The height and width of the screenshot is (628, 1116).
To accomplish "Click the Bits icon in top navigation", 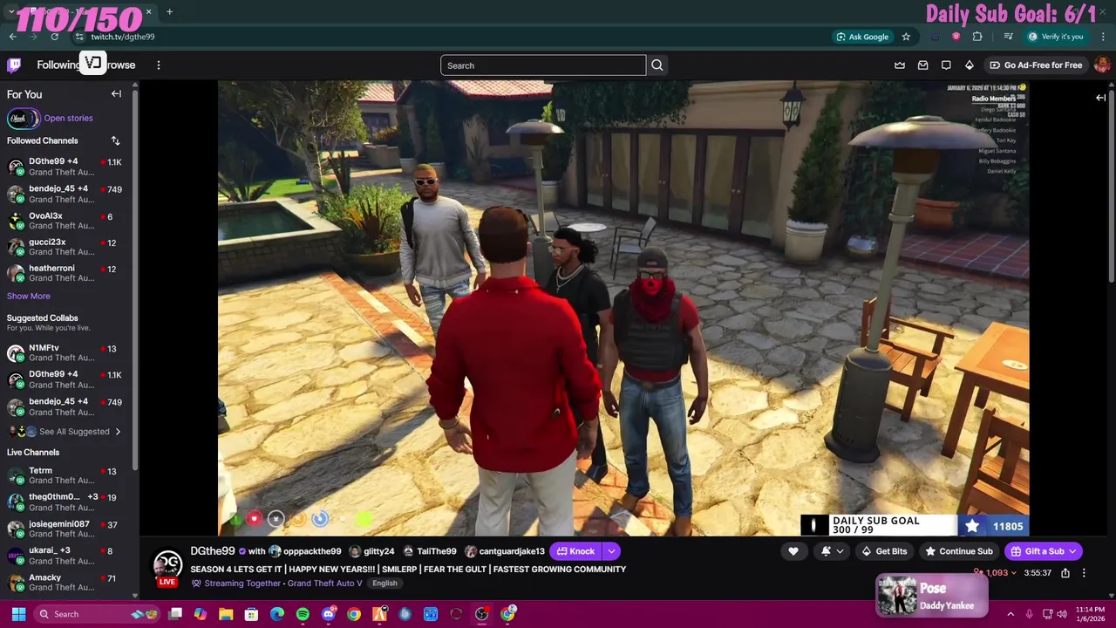I will tap(969, 65).
